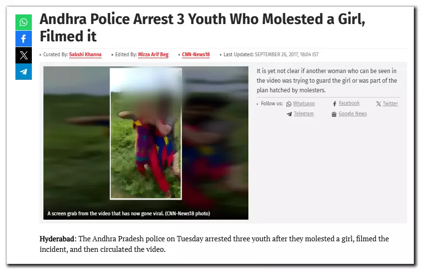The height and width of the screenshot is (273, 423).
Task: Share article via green WhatsApp sidebar icon
Action: [x=24, y=22]
